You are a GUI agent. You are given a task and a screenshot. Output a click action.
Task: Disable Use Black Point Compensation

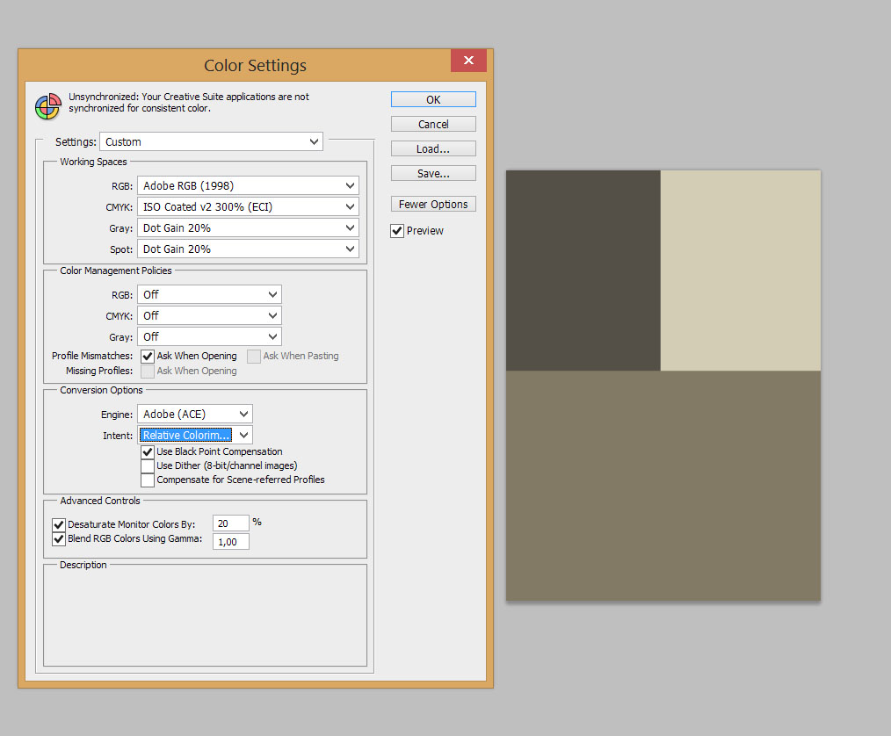tap(147, 452)
